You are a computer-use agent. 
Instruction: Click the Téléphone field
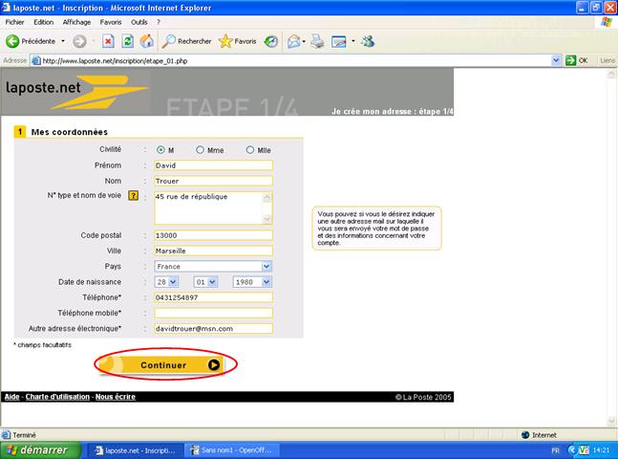tap(213, 297)
